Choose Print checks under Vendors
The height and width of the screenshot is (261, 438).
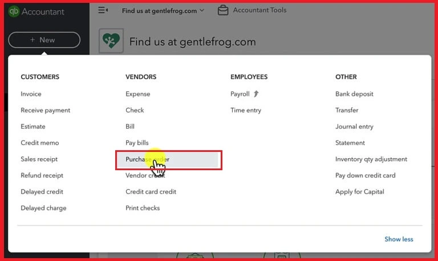point(143,208)
